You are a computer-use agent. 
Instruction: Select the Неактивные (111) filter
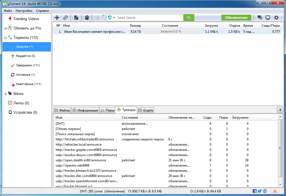tap(29, 84)
